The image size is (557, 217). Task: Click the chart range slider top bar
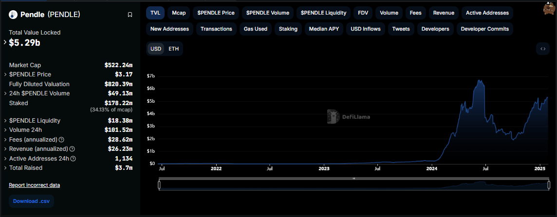point(354,179)
